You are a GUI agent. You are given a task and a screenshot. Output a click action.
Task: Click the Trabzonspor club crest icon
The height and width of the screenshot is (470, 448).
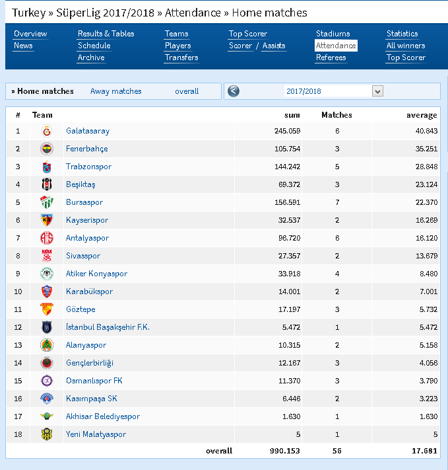click(x=47, y=167)
